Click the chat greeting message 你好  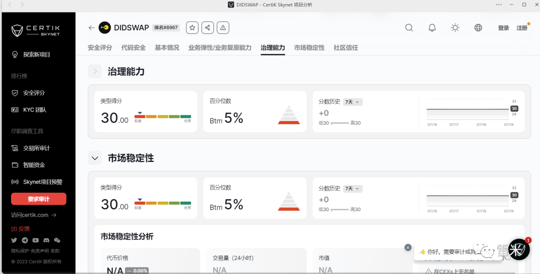458,252
